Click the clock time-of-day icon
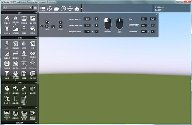This screenshot has width=192, height=125. pos(63,9)
